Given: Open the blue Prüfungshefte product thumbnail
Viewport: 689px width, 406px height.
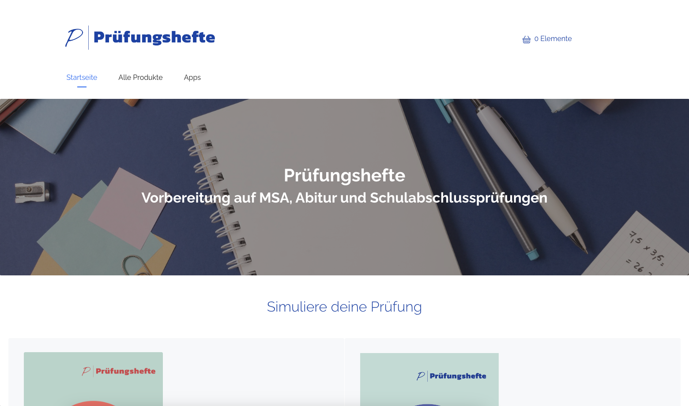Looking at the screenshot, I should click(429, 380).
